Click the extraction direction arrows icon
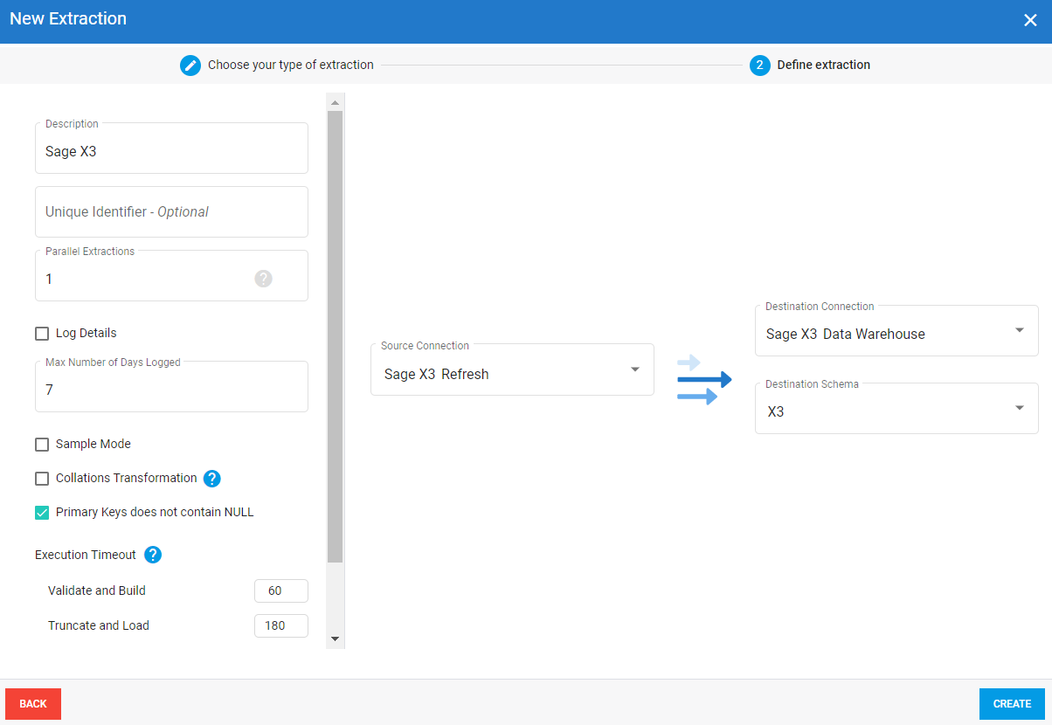The height and width of the screenshot is (725, 1052). tap(704, 379)
